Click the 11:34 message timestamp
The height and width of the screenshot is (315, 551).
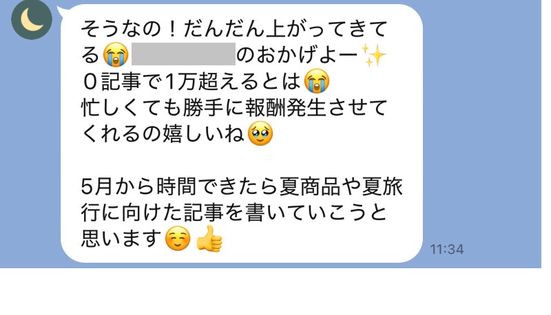[x=447, y=250]
